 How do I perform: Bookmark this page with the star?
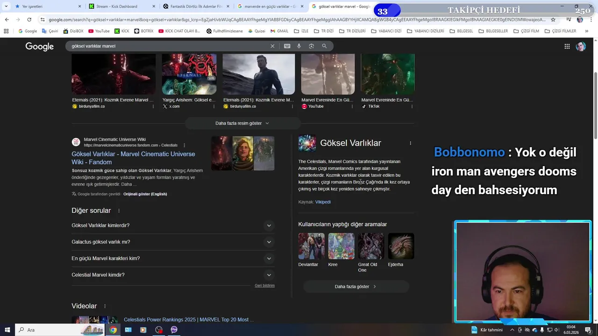point(553,20)
